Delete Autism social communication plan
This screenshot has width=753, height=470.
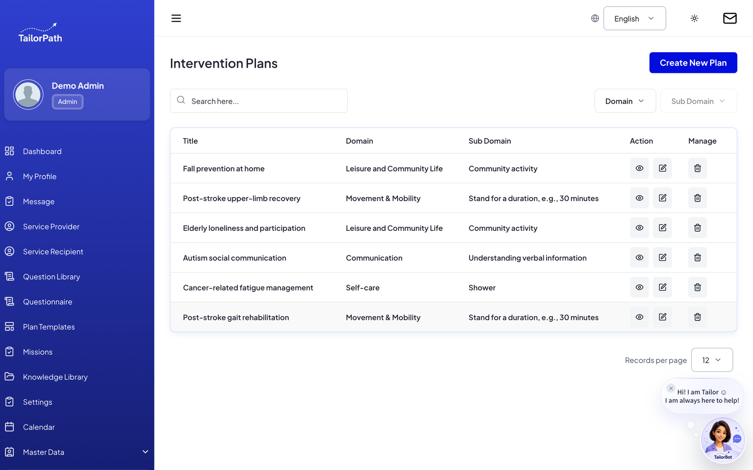(697, 258)
